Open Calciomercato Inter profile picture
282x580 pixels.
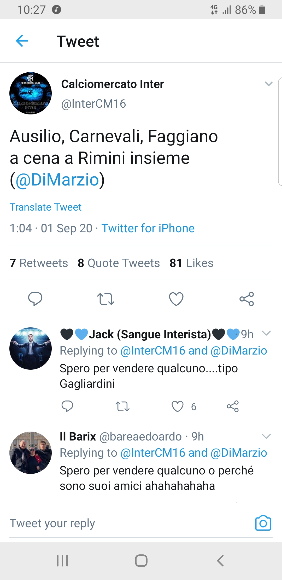31,93
